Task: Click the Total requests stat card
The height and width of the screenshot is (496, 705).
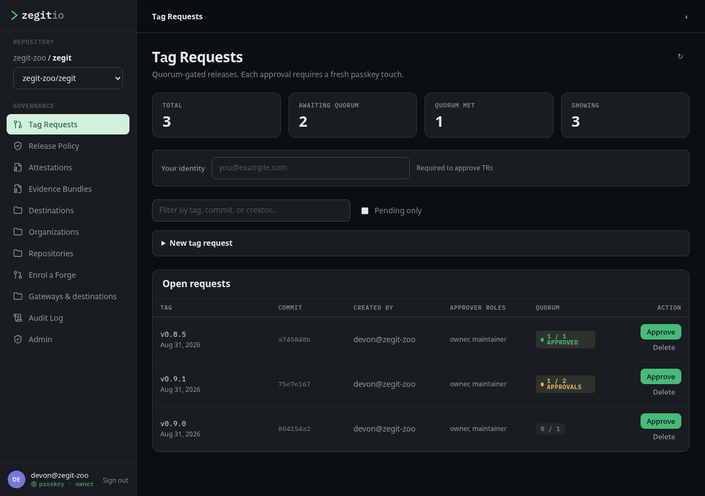Action: pos(216,115)
